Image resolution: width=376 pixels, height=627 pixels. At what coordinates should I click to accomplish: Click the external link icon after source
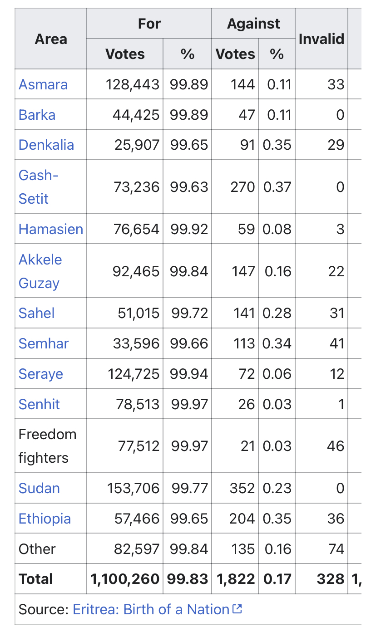[x=237, y=609]
